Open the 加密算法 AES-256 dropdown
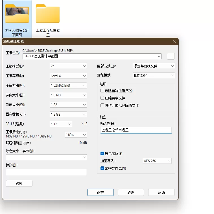 [x=157, y=161]
